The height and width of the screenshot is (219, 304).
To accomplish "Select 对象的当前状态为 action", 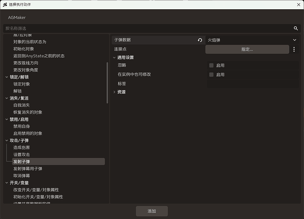I will (x=30, y=42).
